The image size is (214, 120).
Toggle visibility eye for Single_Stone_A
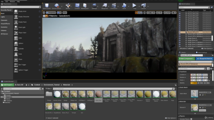click(x=180, y=38)
